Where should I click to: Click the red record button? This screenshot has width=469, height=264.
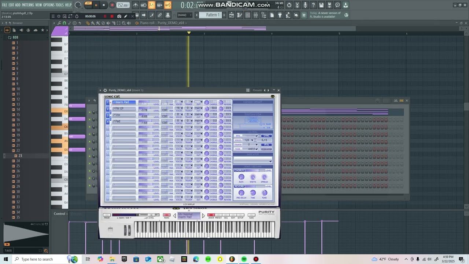point(112,5)
